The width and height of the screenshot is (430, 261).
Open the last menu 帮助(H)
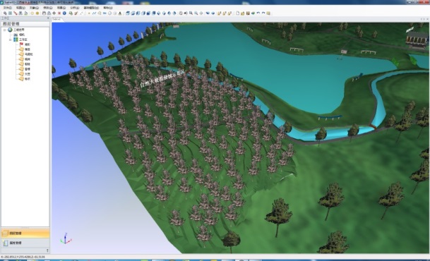tap(107, 8)
